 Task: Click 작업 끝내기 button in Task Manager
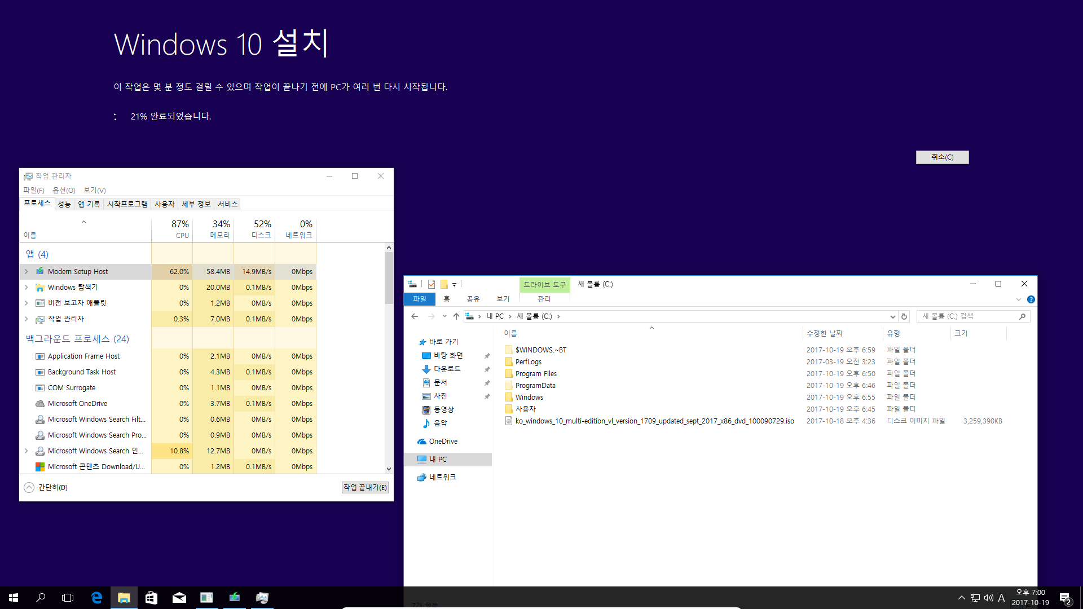click(365, 487)
